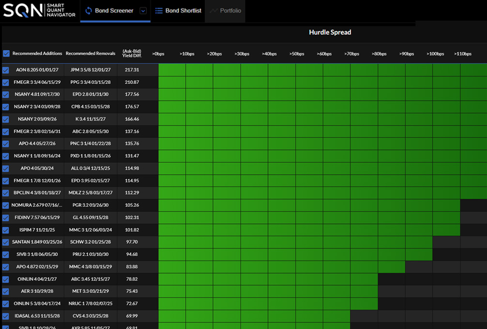This screenshot has height=329, width=487.
Task: Click the 217.31 yield difference value
Action: (x=132, y=70)
